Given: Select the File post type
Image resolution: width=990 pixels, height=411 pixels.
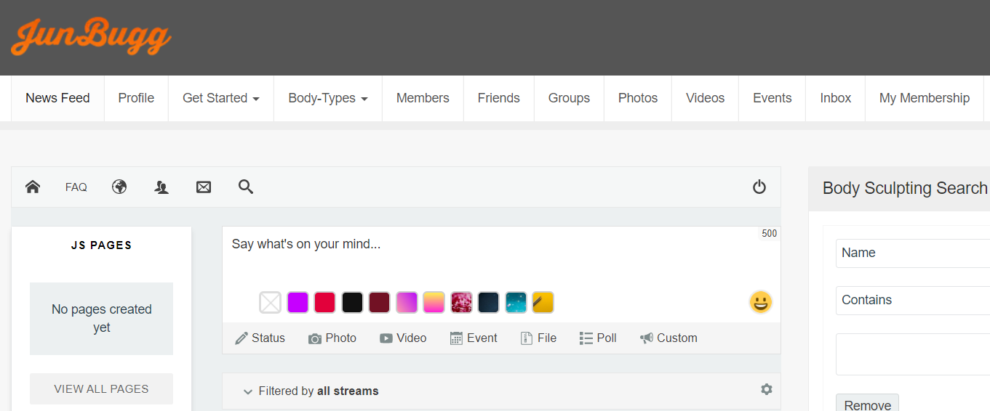Looking at the screenshot, I should pos(539,338).
